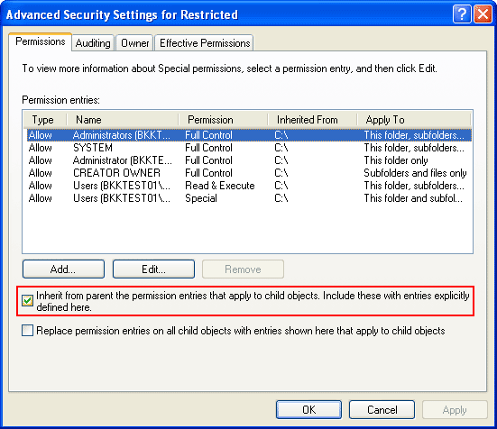
Task: Click the Add... button
Action: (63, 269)
